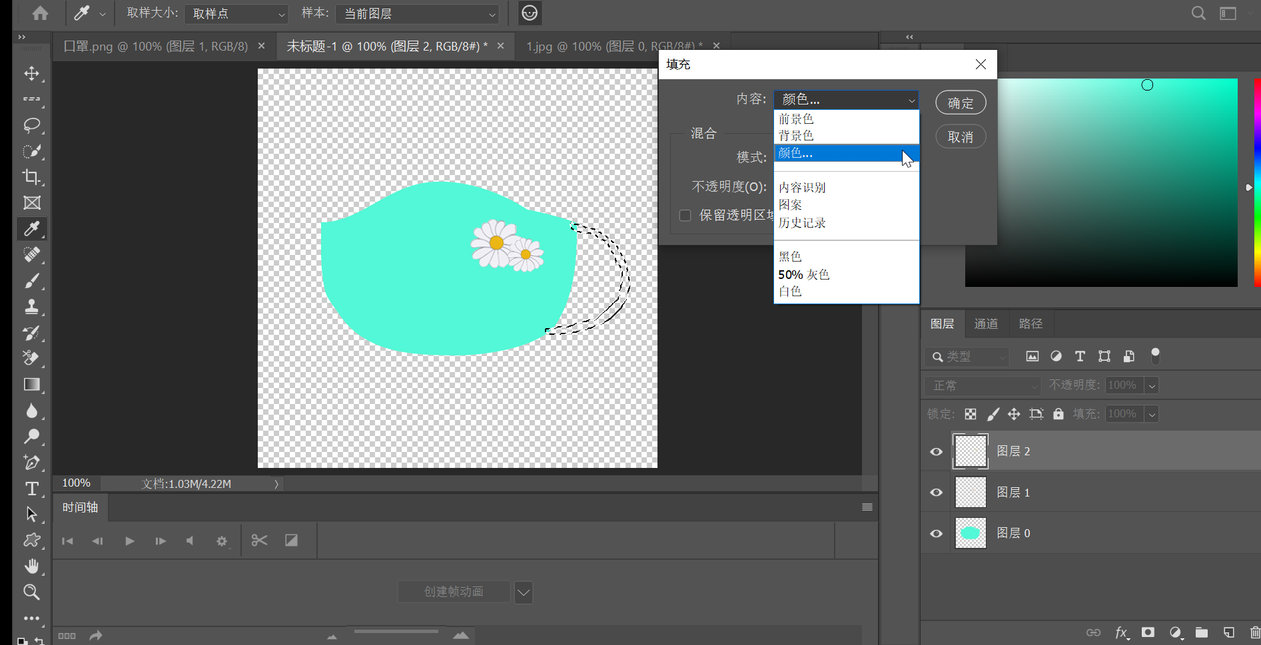Uncheck 保留透明区域 in the Fill dialog
Viewport: 1261px width, 645px height.
tap(685, 215)
